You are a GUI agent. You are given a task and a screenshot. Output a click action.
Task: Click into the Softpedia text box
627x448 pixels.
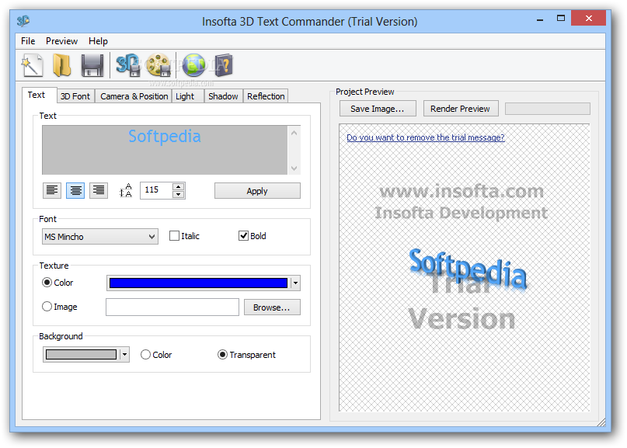(165, 150)
